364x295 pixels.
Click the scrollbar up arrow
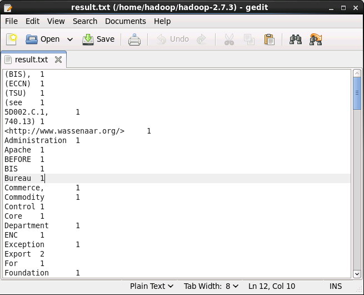[357, 73]
